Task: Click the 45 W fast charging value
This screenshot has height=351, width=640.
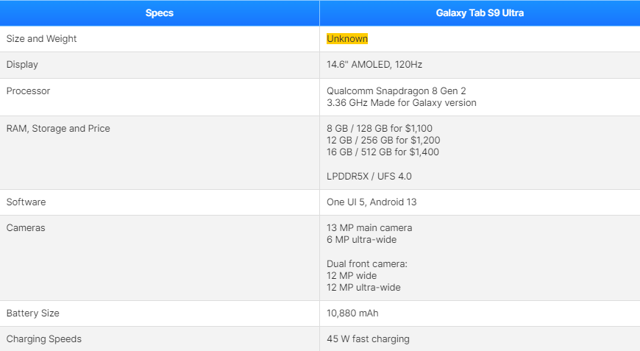Action: [x=368, y=339]
